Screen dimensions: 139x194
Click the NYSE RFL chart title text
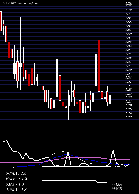(x=21, y=3)
